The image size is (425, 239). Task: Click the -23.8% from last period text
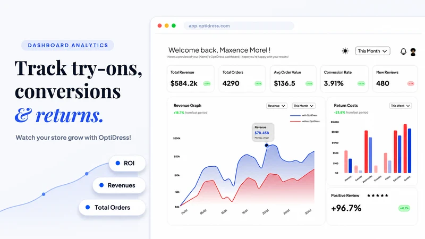coord(351,113)
